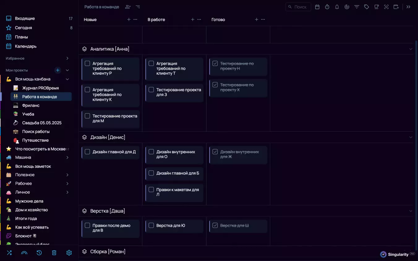Select 'Журнал PROВремя' project
The image size is (418, 261).
(x=41, y=88)
